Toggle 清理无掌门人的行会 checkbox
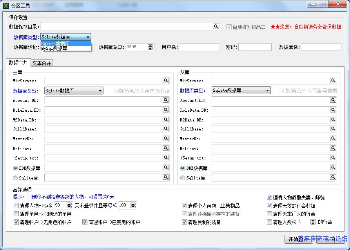This screenshot has width=350, height=250. click(x=270, y=214)
